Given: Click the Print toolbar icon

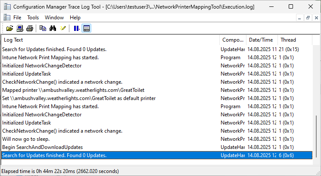Looking at the screenshot, I should point(29,28).
